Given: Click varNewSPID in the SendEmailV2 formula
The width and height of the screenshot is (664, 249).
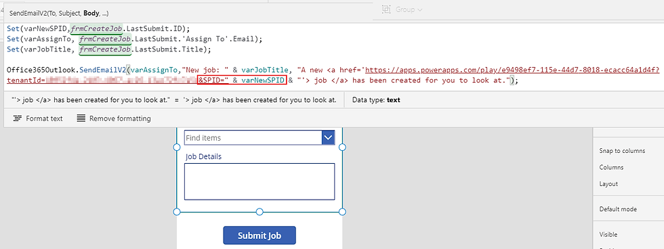Looking at the screenshot, I should [x=264, y=80].
